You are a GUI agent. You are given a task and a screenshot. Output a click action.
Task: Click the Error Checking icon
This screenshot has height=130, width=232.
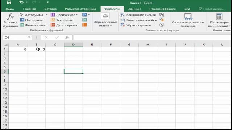click(162, 20)
